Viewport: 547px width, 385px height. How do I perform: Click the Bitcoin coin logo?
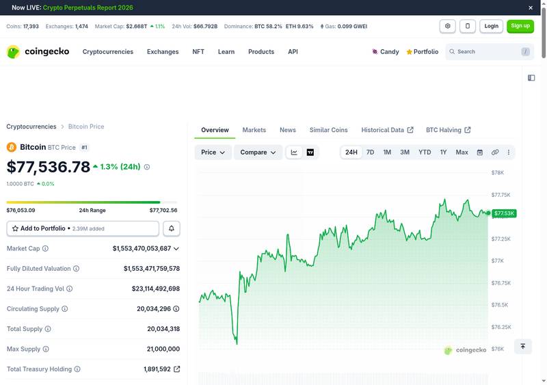12,147
